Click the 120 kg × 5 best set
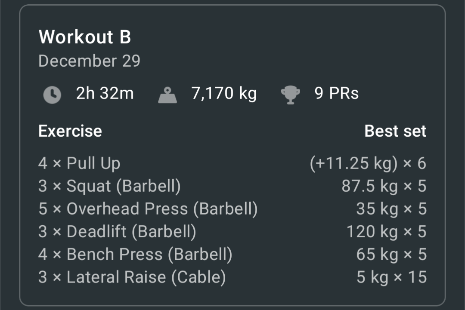This screenshot has width=465, height=310. point(386,232)
